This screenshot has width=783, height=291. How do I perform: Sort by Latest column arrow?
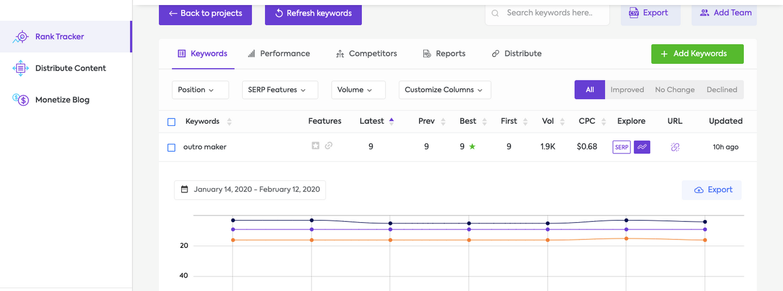[391, 120]
